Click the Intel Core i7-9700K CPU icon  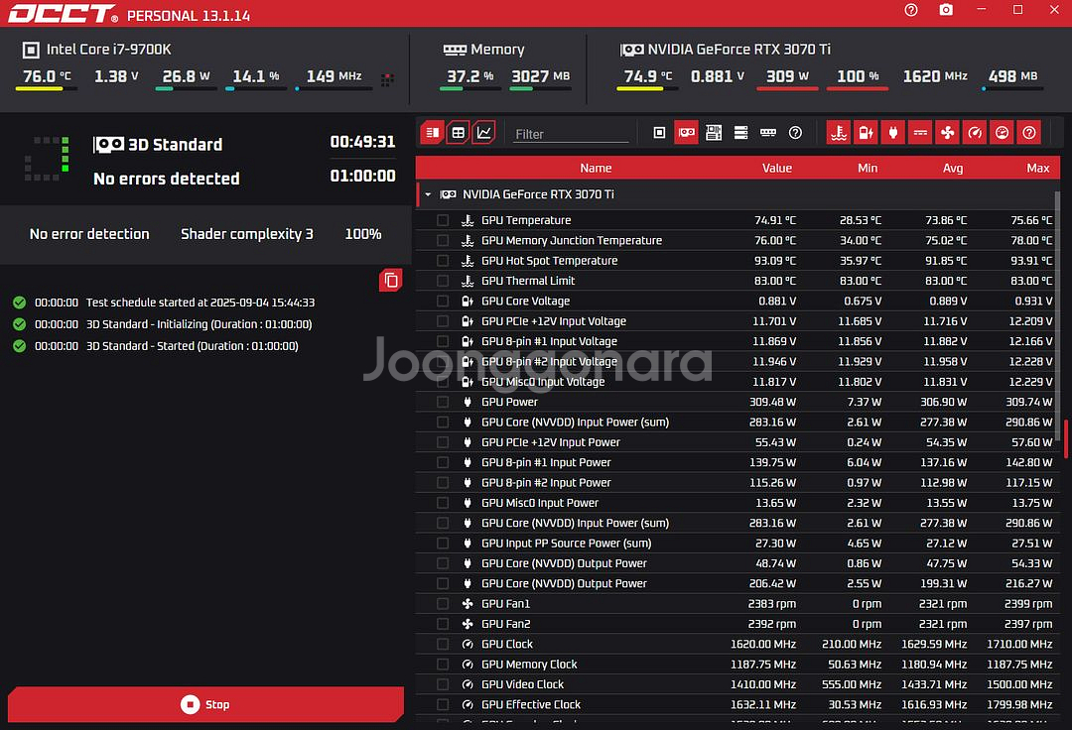31,50
